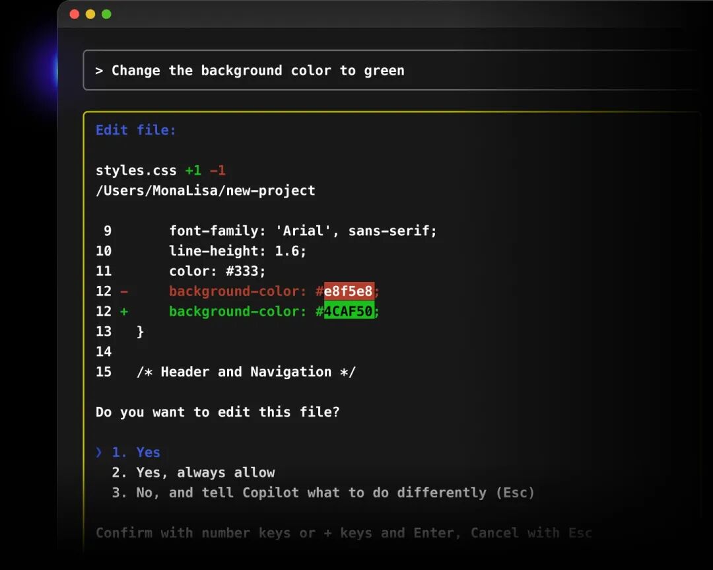Click the styles.css file name

tap(135, 170)
